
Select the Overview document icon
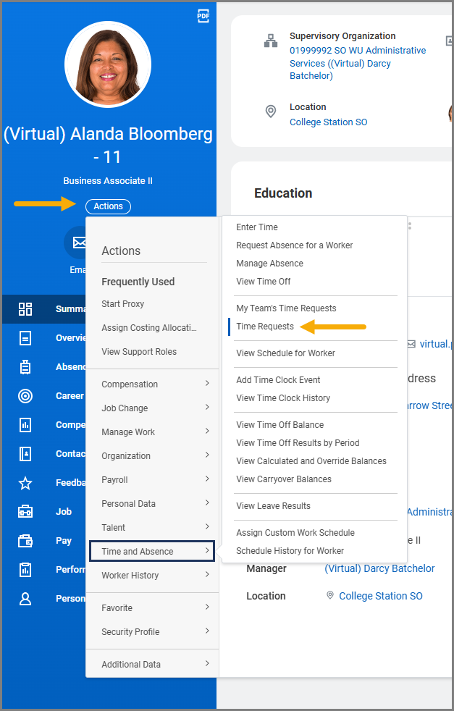tap(25, 338)
